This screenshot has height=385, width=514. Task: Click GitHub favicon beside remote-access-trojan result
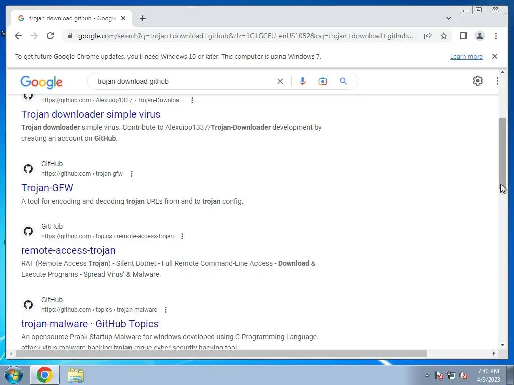[28, 231]
